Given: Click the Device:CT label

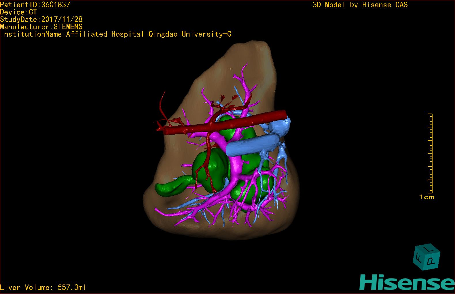Looking at the screenshot, I should [18, 12].
